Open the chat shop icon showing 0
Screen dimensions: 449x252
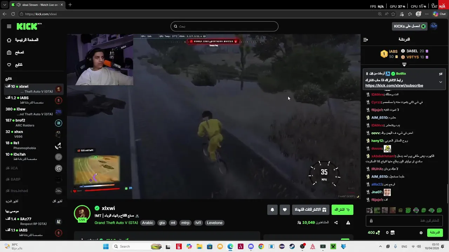393,233
